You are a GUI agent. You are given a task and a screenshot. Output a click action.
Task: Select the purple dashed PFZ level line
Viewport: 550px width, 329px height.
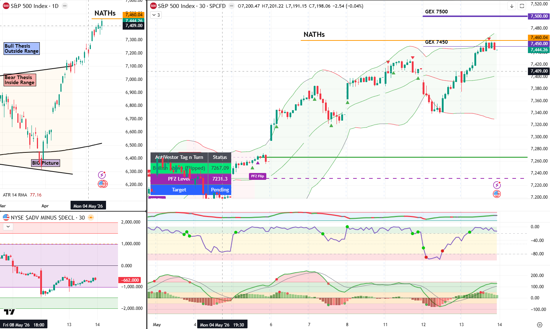396,178
